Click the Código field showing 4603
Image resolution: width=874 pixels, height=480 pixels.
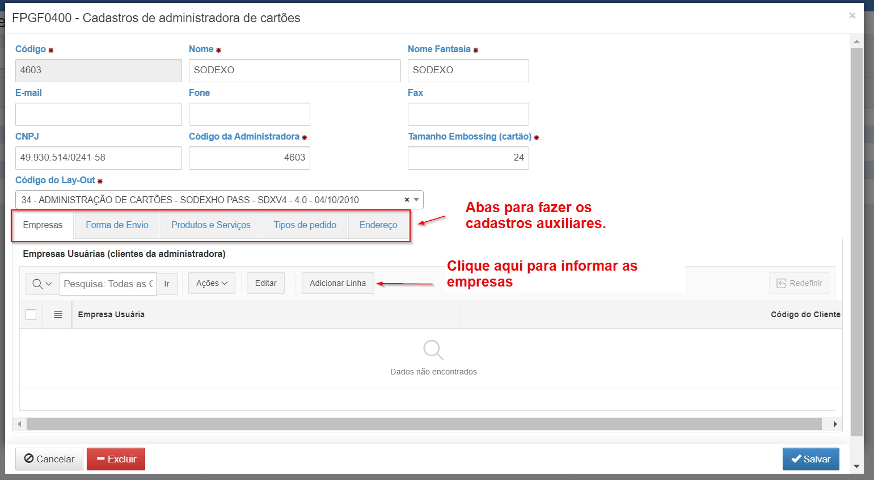(99, 70)
